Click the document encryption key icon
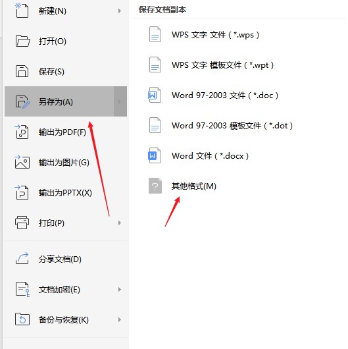 point(22,289)
